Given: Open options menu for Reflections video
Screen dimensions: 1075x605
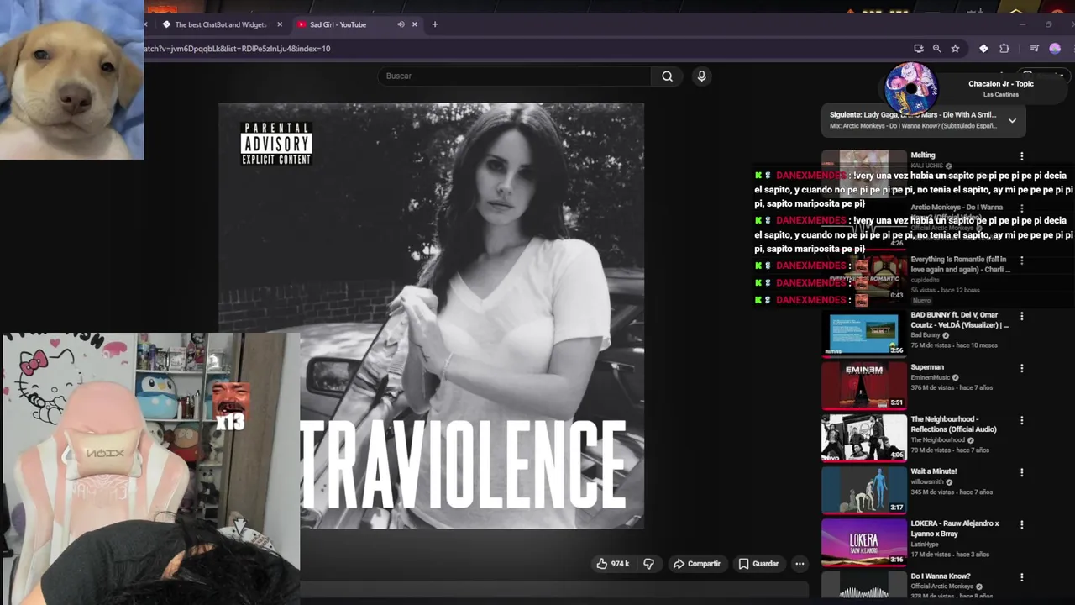Looking at the screenshot, I should pyautogui.click(x=1021, y=420).
